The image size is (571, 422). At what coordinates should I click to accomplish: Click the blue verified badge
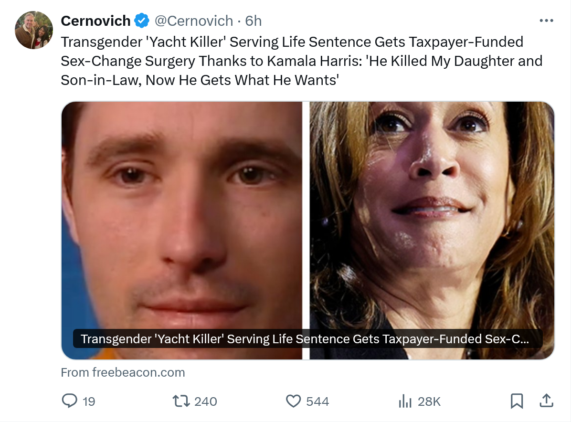pos(141,21)
